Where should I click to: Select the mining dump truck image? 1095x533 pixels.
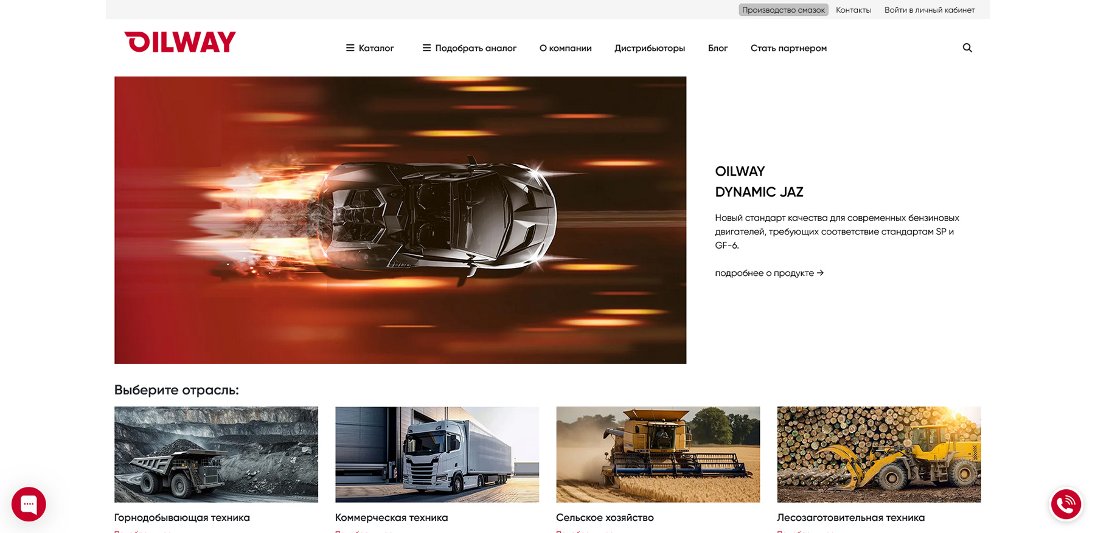pos(216,455)
